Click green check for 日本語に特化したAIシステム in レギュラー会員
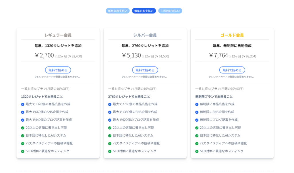294x173 pixels. [x=23, y=136]
